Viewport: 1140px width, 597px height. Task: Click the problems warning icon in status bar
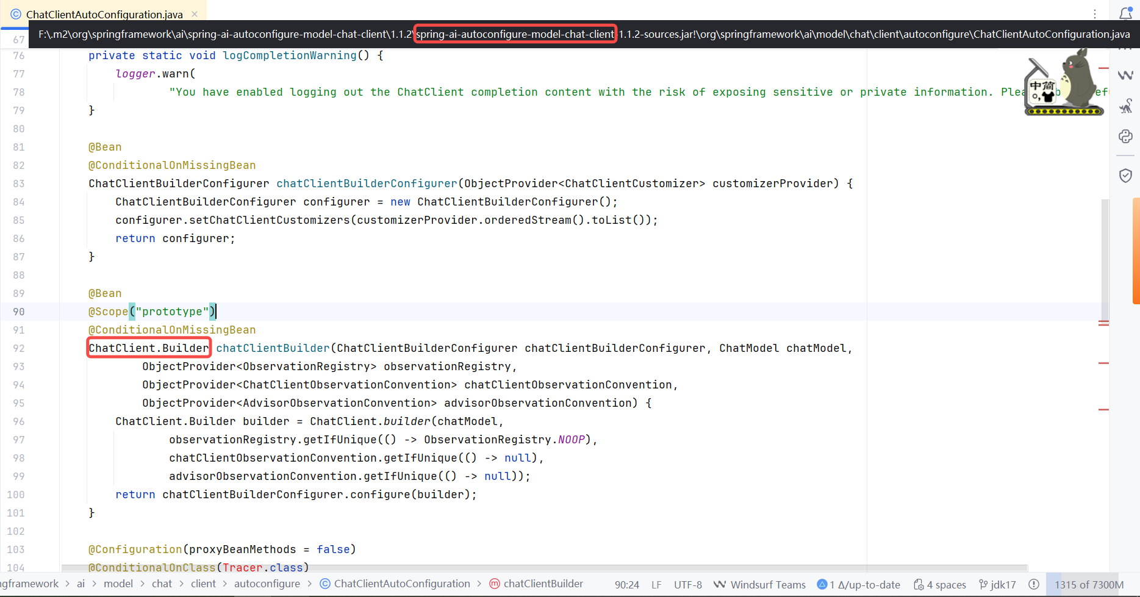[1034, 584]
